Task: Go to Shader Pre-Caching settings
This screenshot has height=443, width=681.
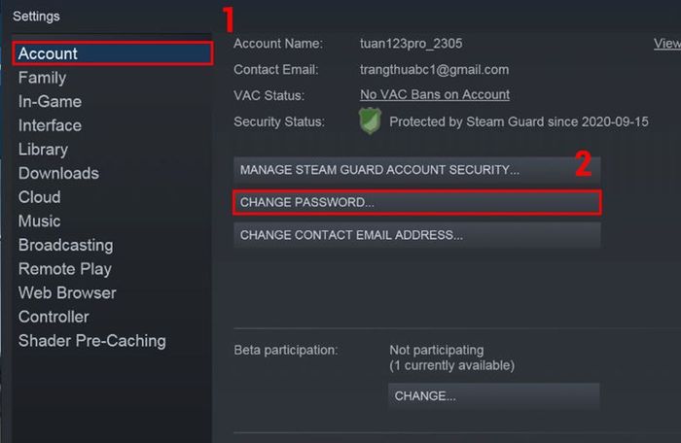Action: (91, 341)
